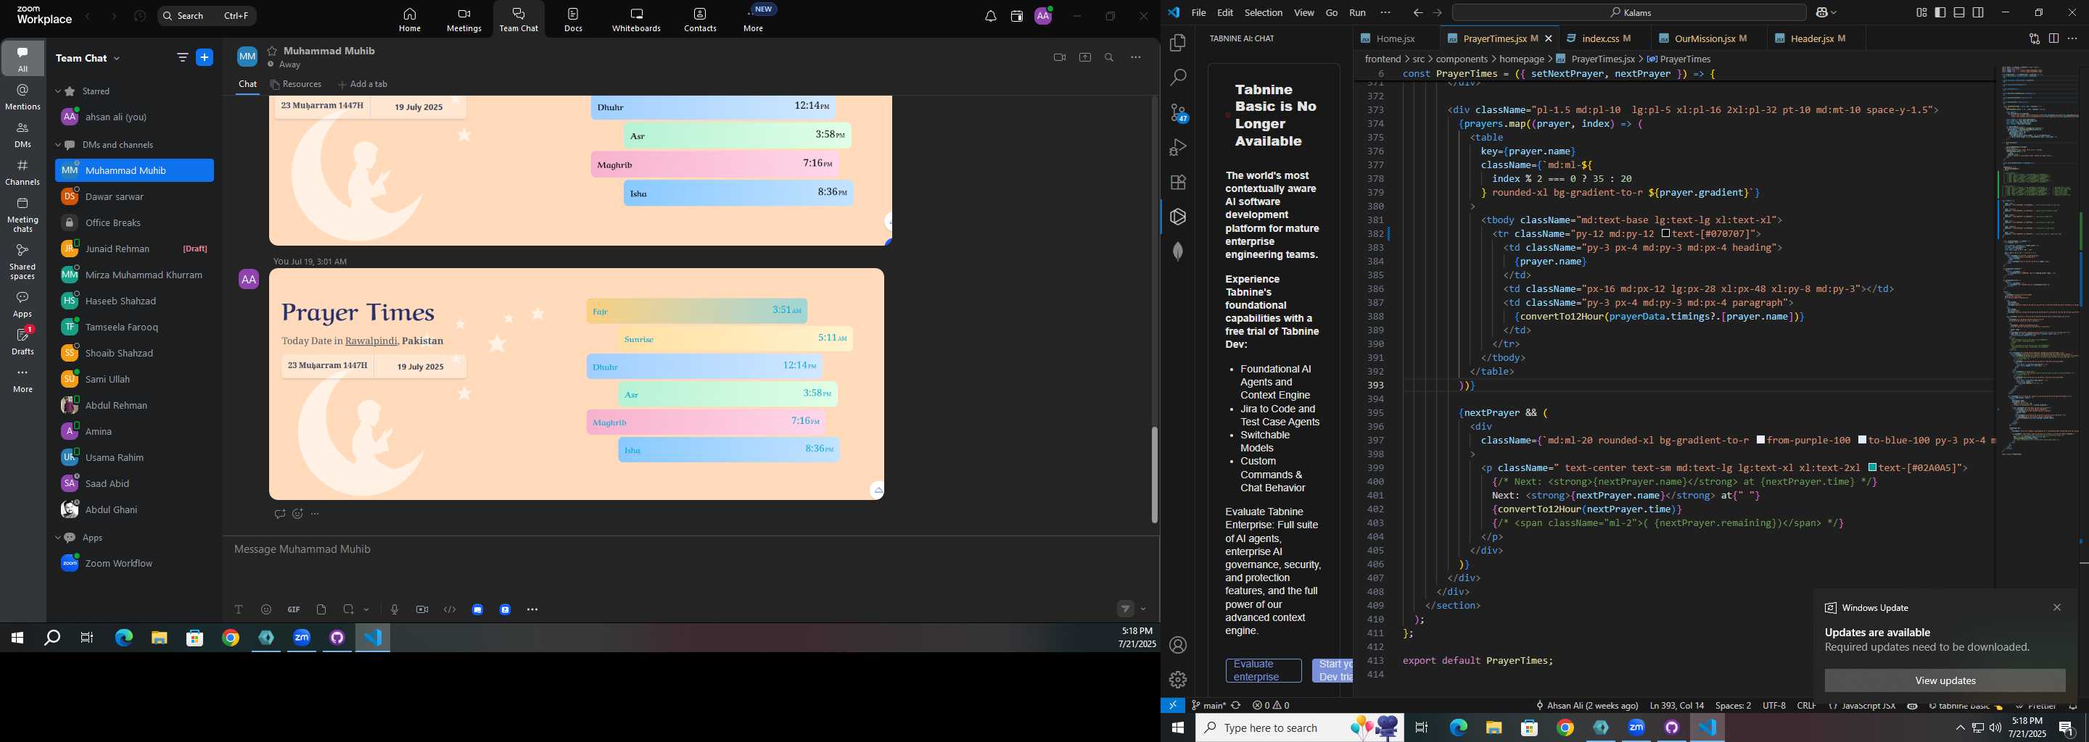Image resolution: width=2089 pixels, height=742 pixels.
Task: Select Channels in Zoom sidebar
Action: click(22, 173)
